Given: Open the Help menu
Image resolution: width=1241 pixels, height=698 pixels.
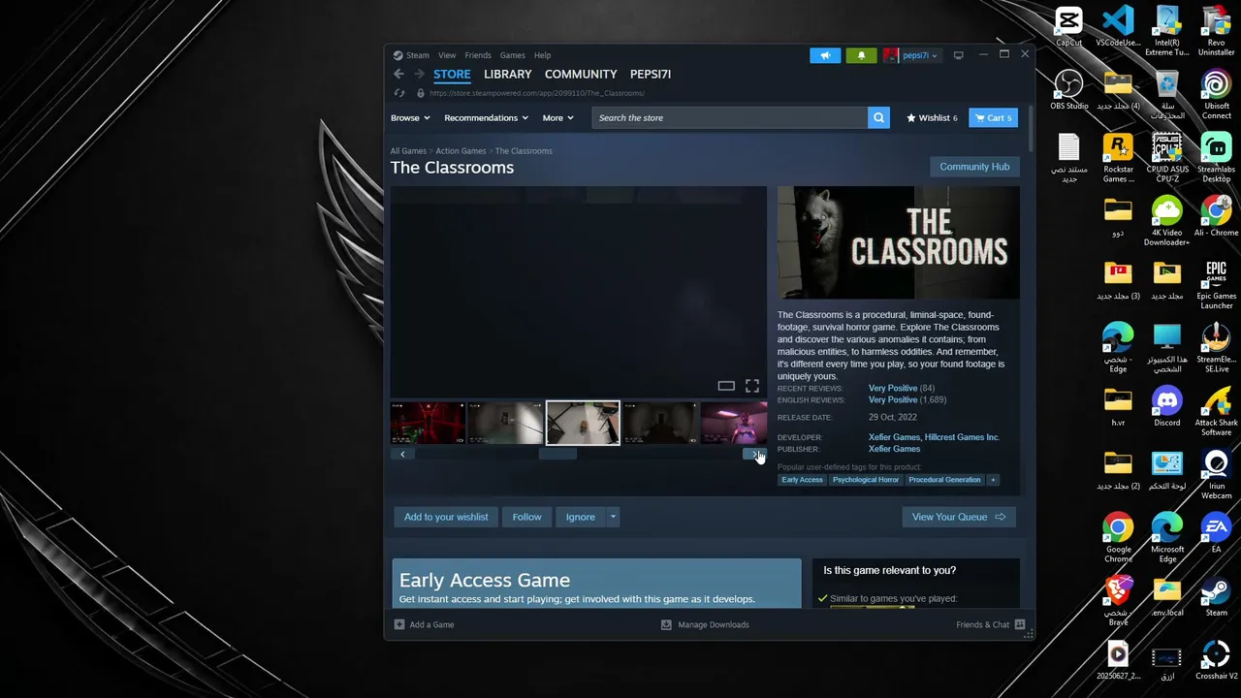Looking at the screenshot, I should (x=542, y=55).
